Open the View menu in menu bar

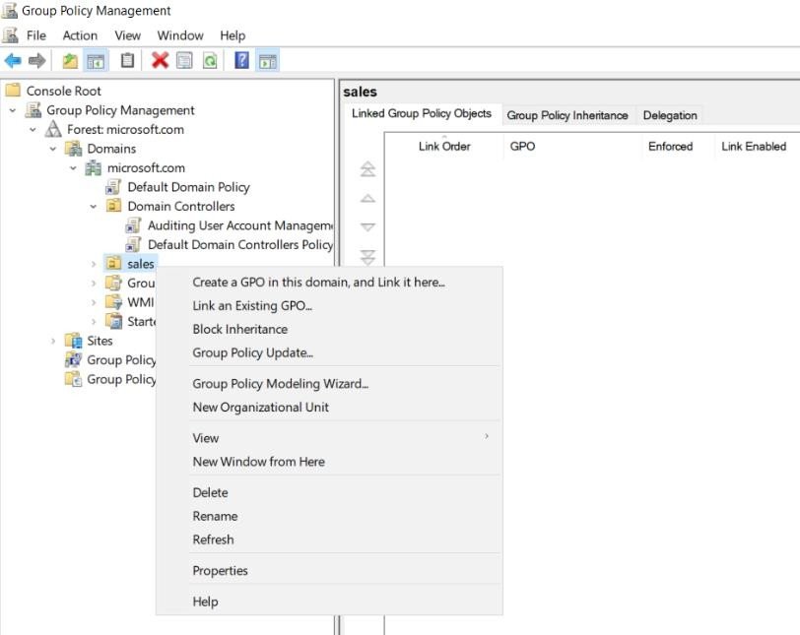(127, 35)
